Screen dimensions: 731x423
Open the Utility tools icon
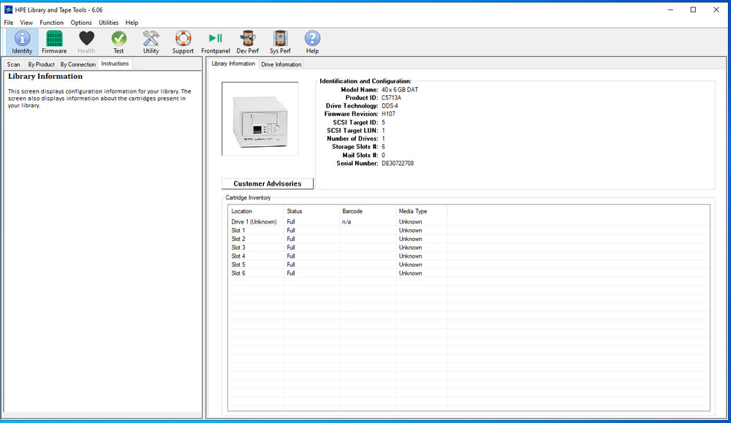(x=151, y=42)
